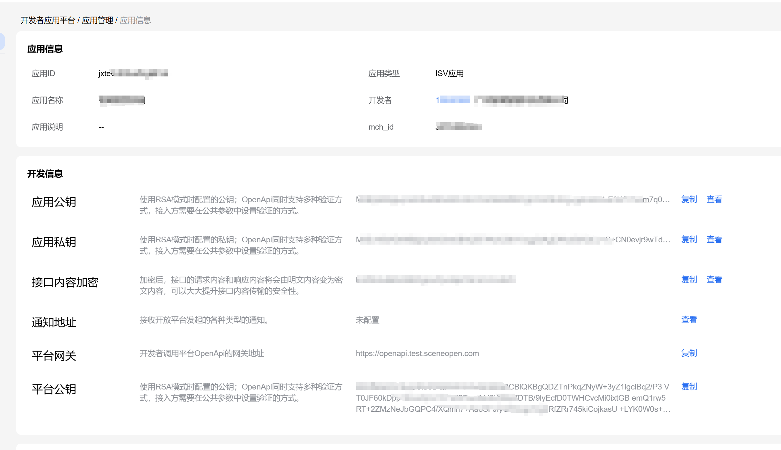
Task: Go to 开发者应用平台 breadcrumb
Action: coord(48,20)
